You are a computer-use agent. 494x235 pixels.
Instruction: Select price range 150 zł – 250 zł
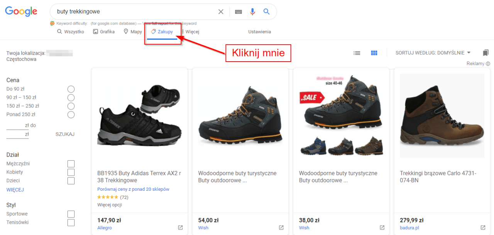point(71,106)
